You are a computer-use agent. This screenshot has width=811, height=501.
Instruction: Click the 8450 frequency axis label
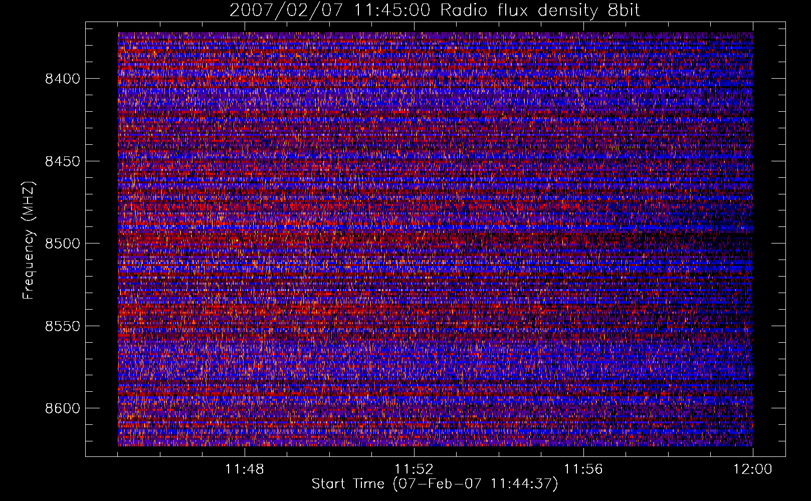[62, 161]
